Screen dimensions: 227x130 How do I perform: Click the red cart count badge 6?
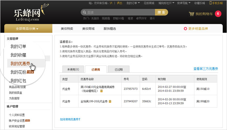coord(218,14)
